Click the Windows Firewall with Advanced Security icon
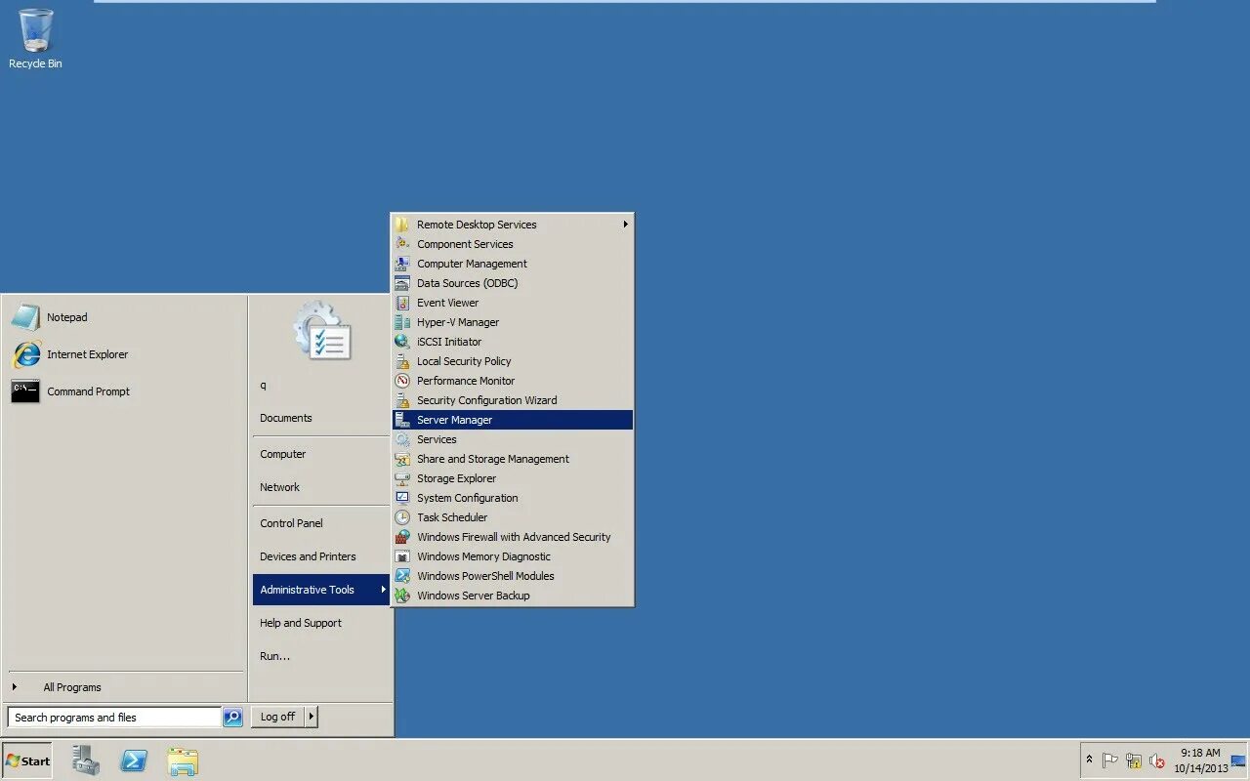Image resolution: width=1250 pixels, height=781 pixels. 402,537
